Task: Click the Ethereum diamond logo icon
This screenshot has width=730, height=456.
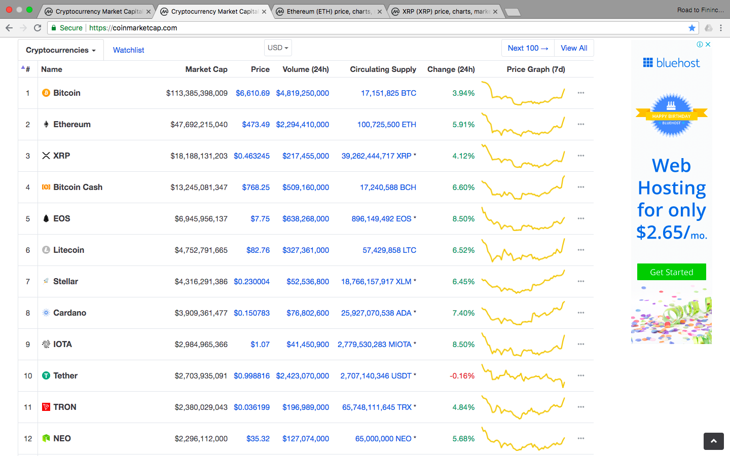Action: pyautogui.click(x=46, y=124)
